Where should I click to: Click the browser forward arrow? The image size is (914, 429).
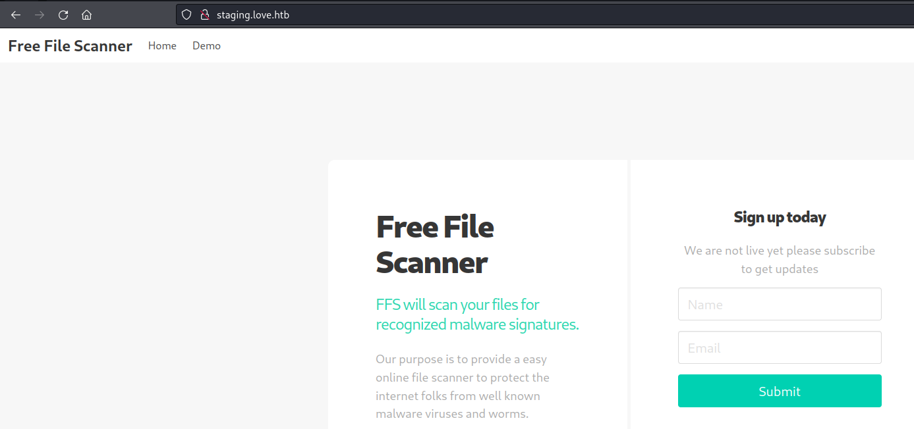40,14
